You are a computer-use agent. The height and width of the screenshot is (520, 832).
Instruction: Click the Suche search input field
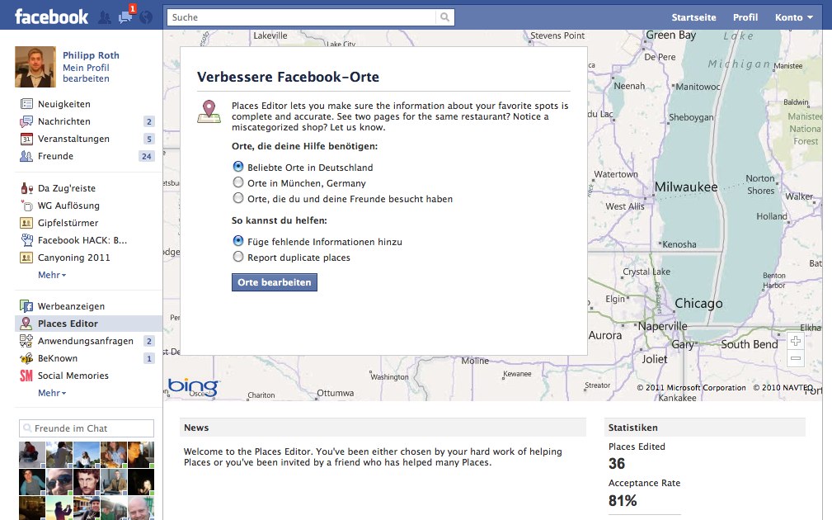(302, 17)
